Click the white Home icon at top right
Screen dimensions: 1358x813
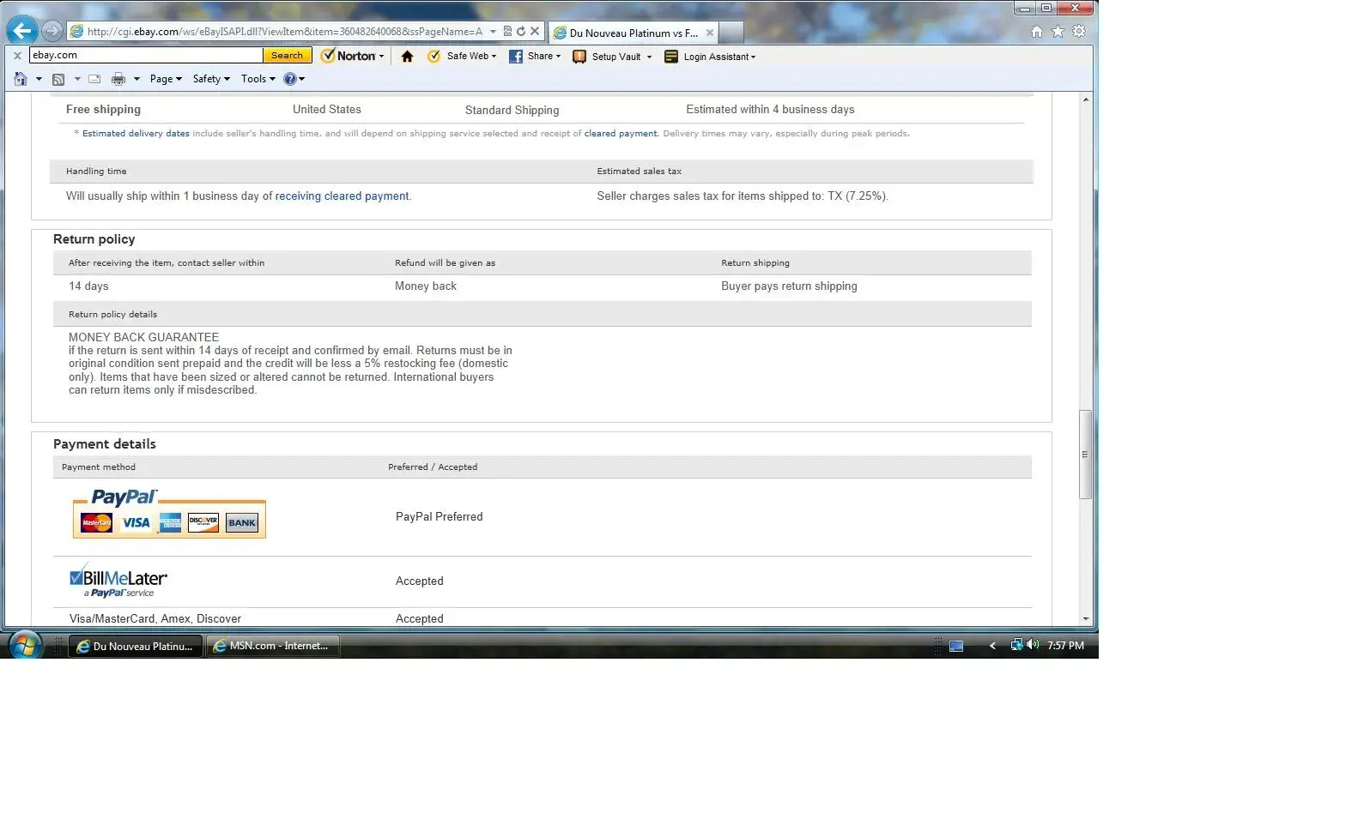click(x=1037, y=32)
